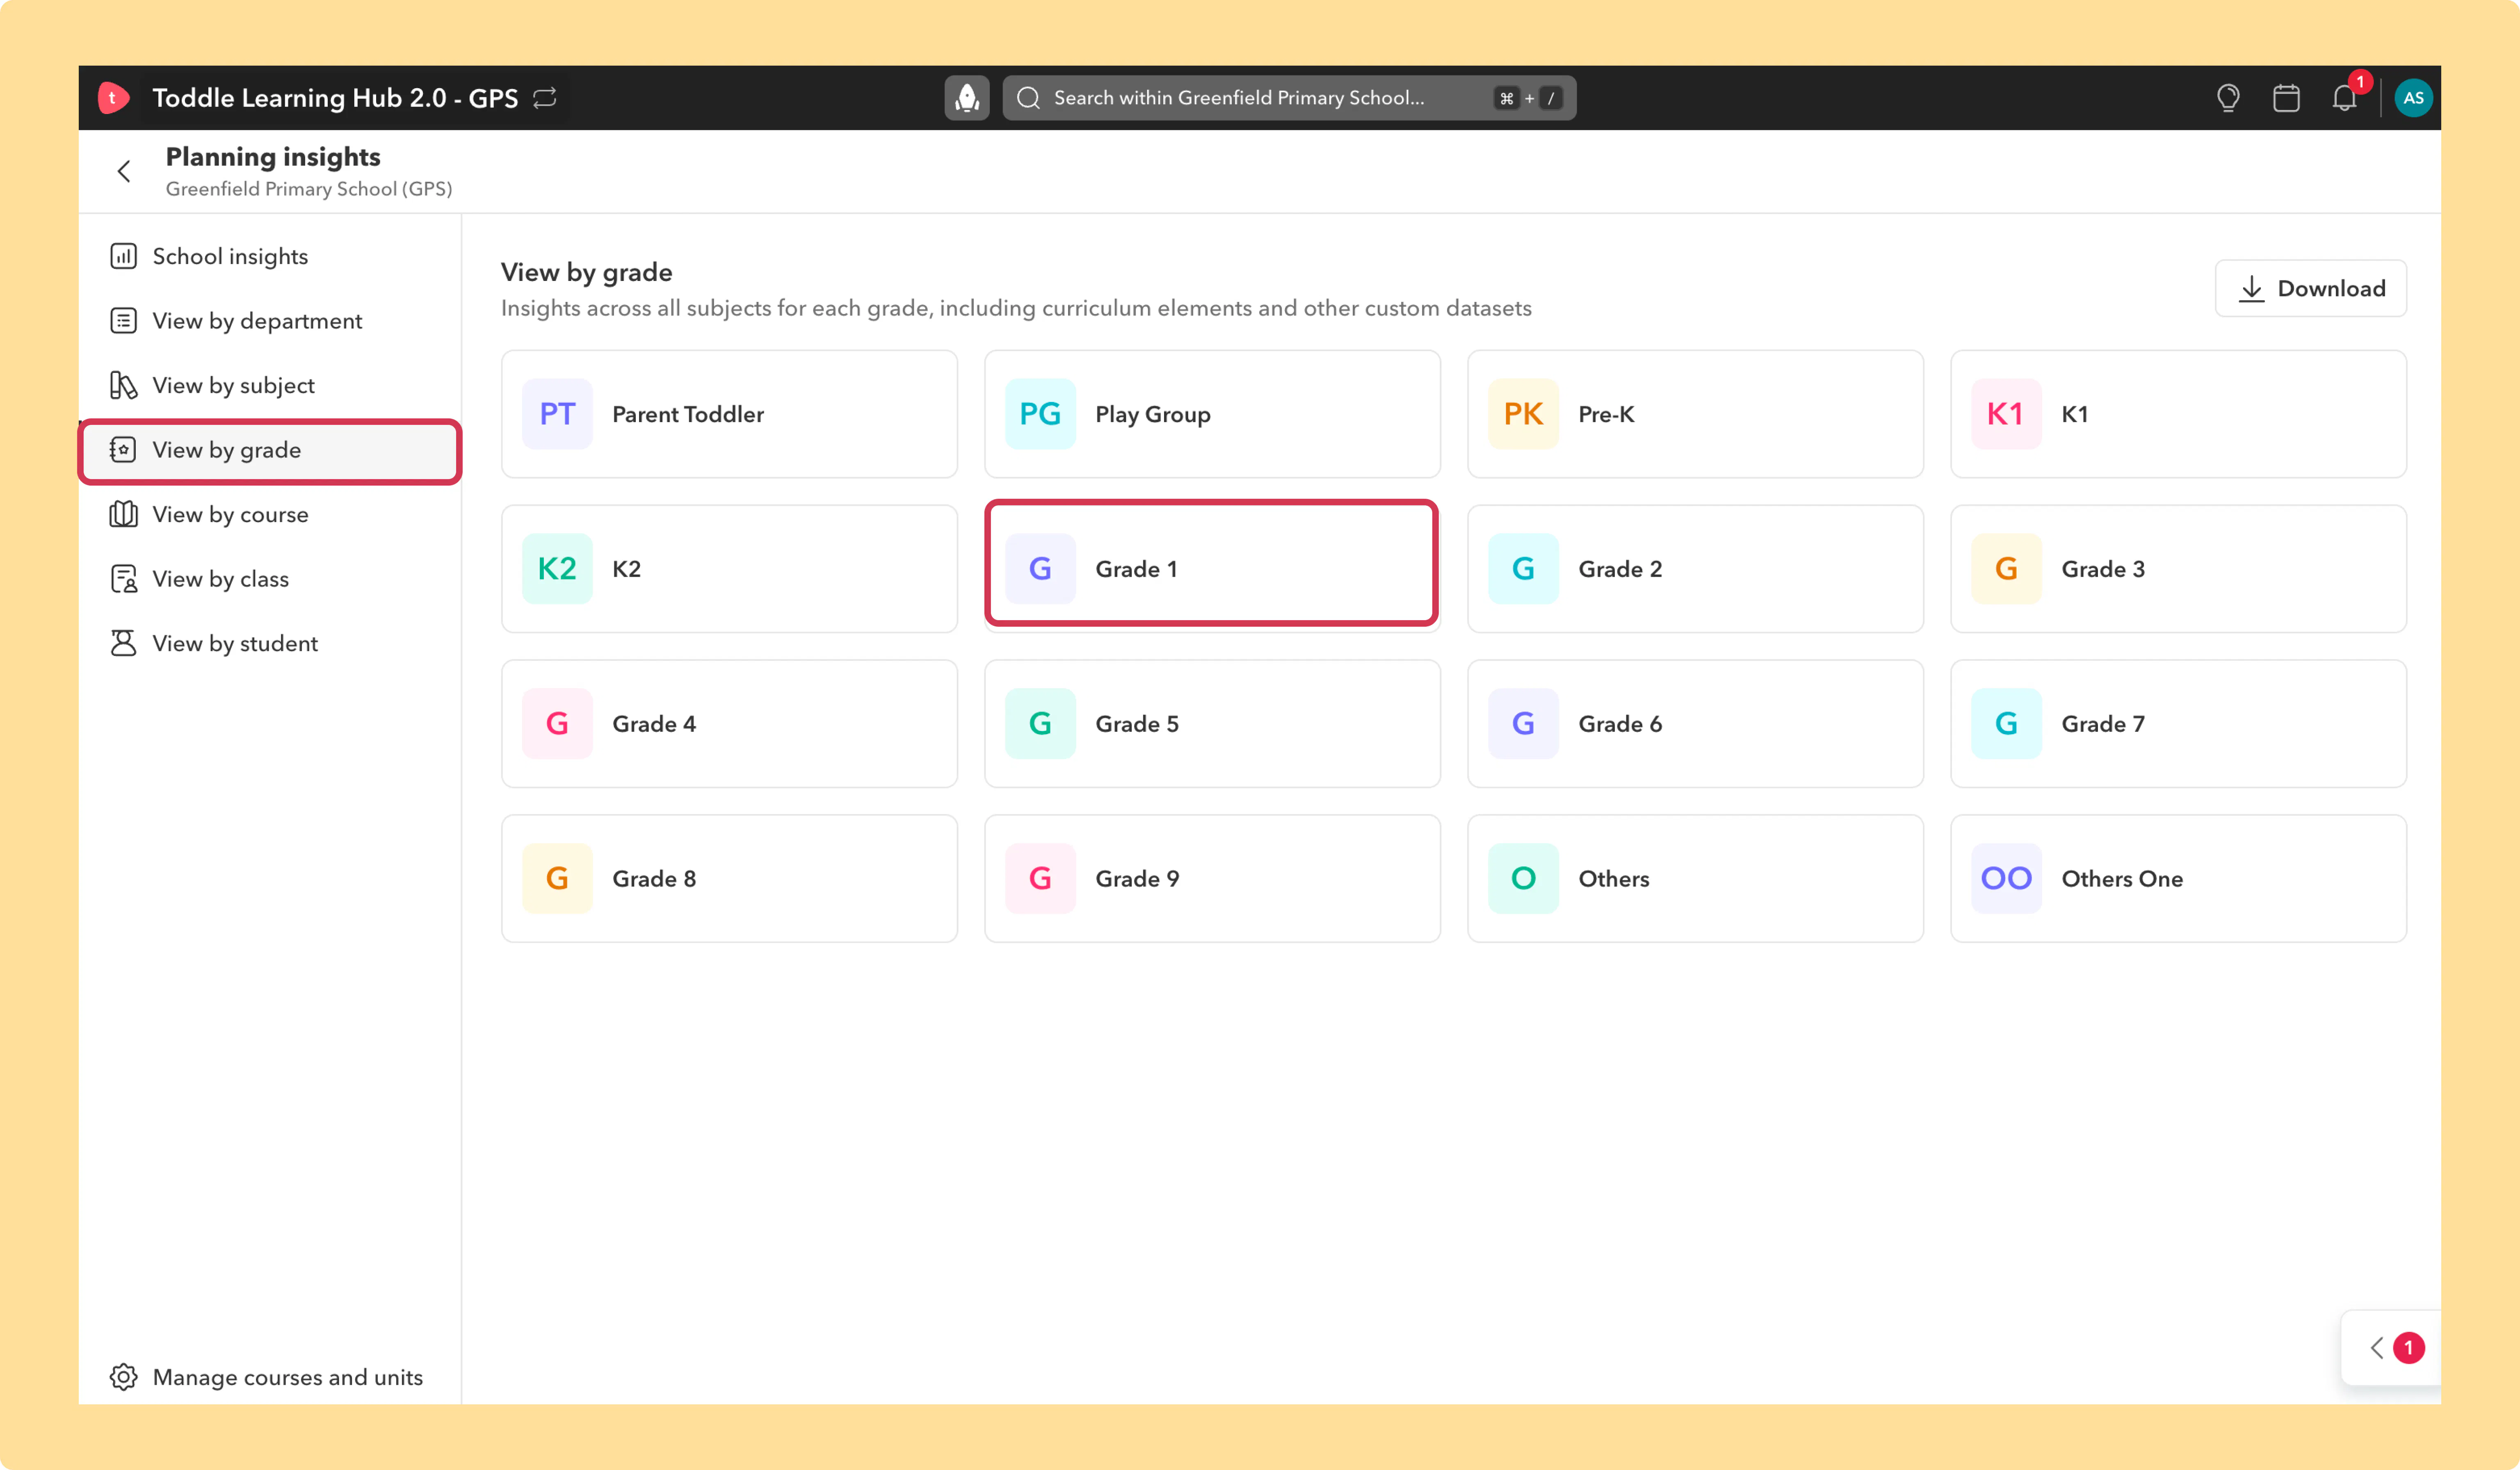Open the Others One card
This screenshot has width=2520, height=1470.
click(x=2178, y=878)
